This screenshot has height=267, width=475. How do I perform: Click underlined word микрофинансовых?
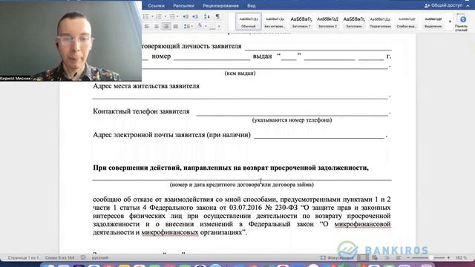pos(170,232)
